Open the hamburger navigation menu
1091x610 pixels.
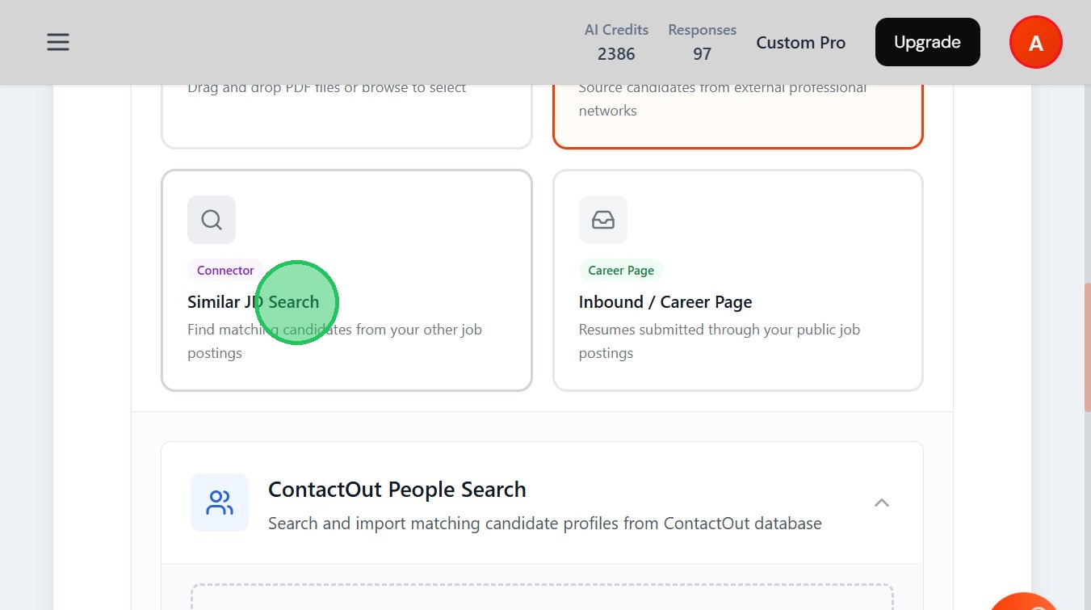58,42
